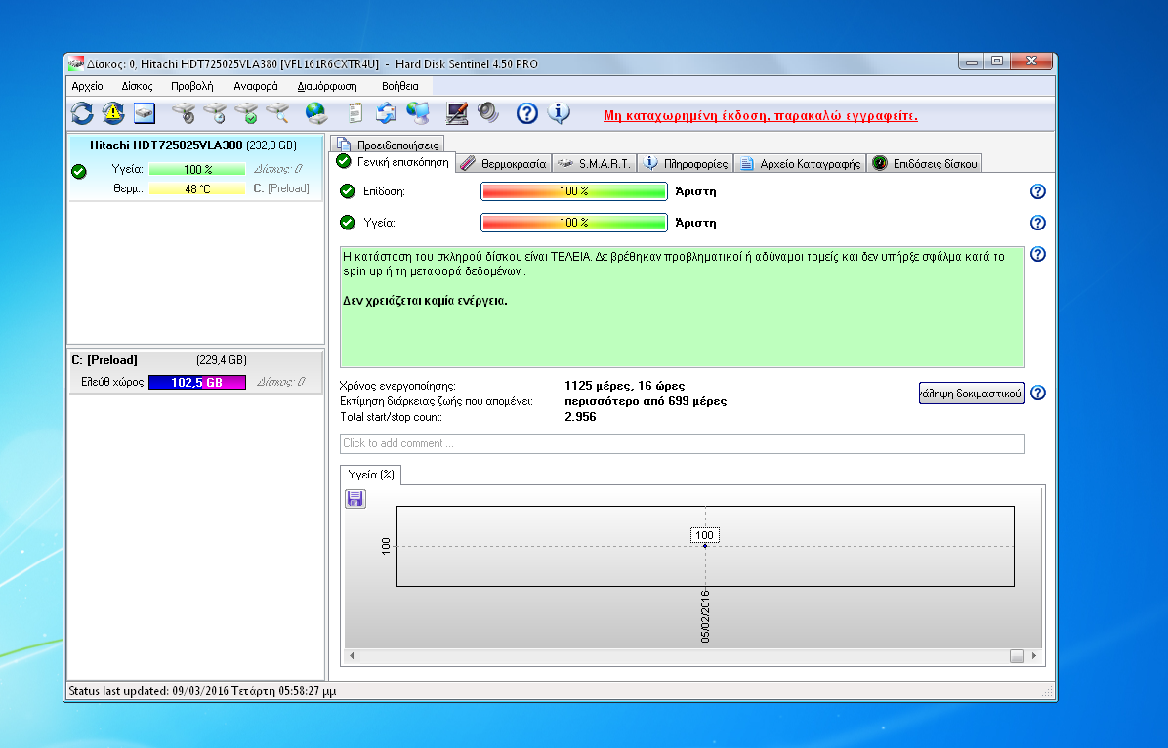Click the help icon next to test button
Image resolution: width=1168 pixels, height=748 pixels.
pos(1038,393)
